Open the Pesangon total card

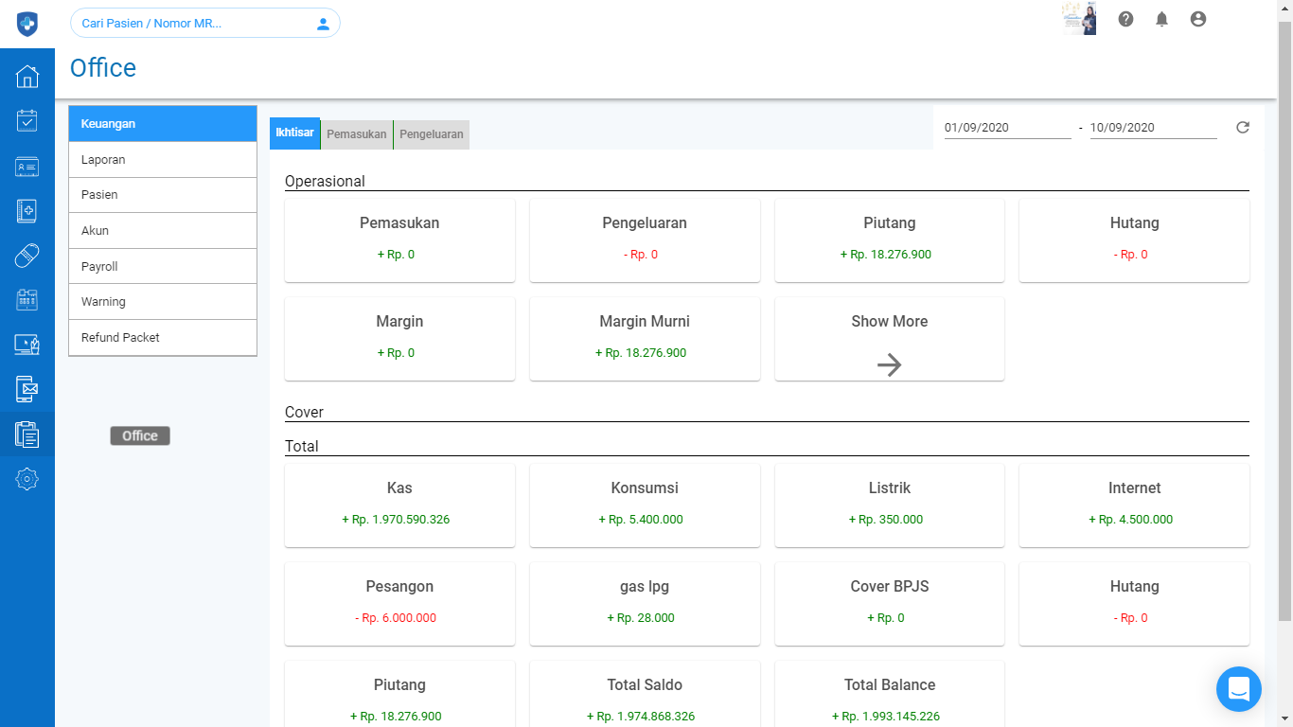coord(399,604)
